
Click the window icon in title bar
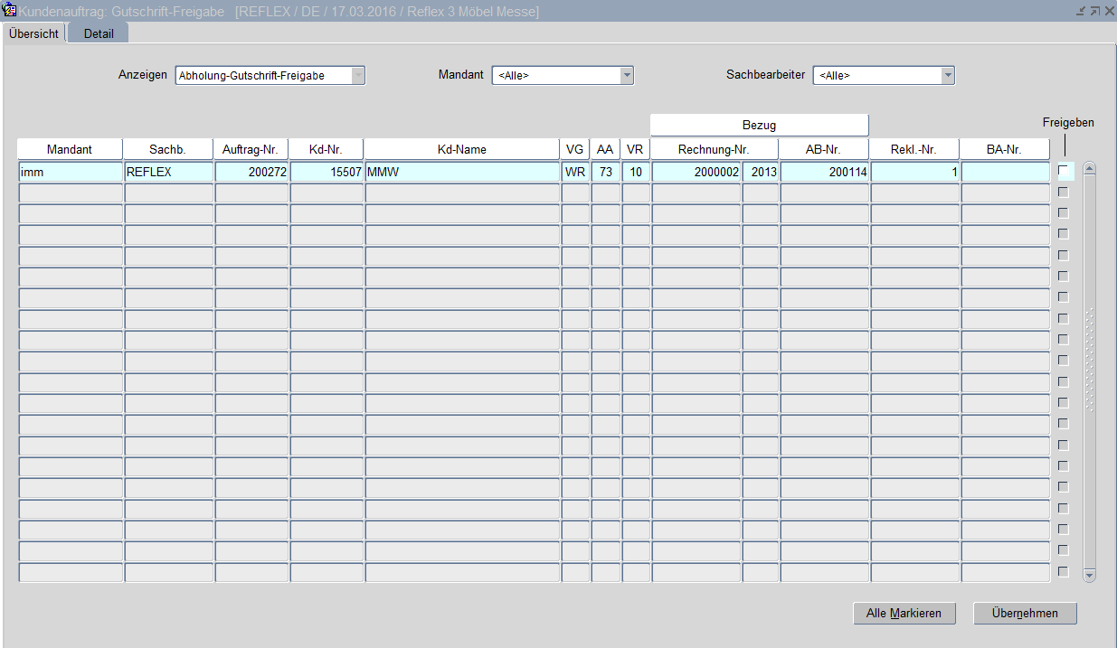tap(10, 11)
